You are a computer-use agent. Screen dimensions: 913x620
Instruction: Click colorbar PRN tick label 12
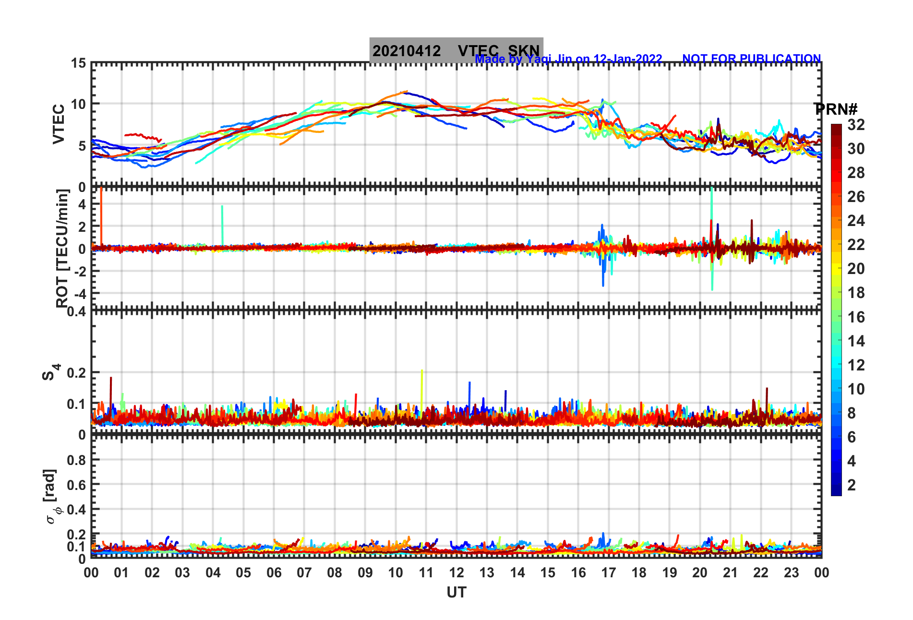tap(856, 365)
